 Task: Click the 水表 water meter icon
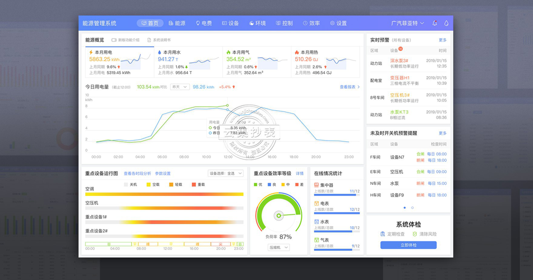coord(316,222)
